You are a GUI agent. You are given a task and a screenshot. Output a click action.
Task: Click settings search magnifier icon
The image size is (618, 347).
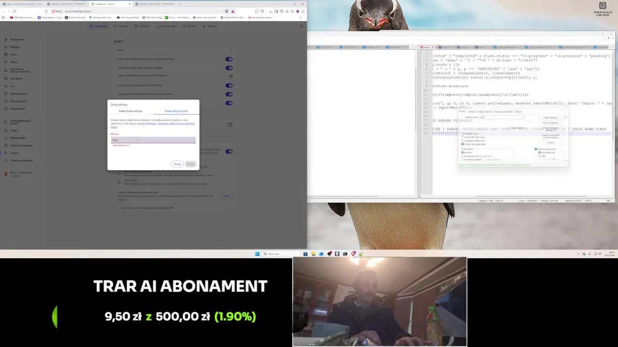point(302,26)
